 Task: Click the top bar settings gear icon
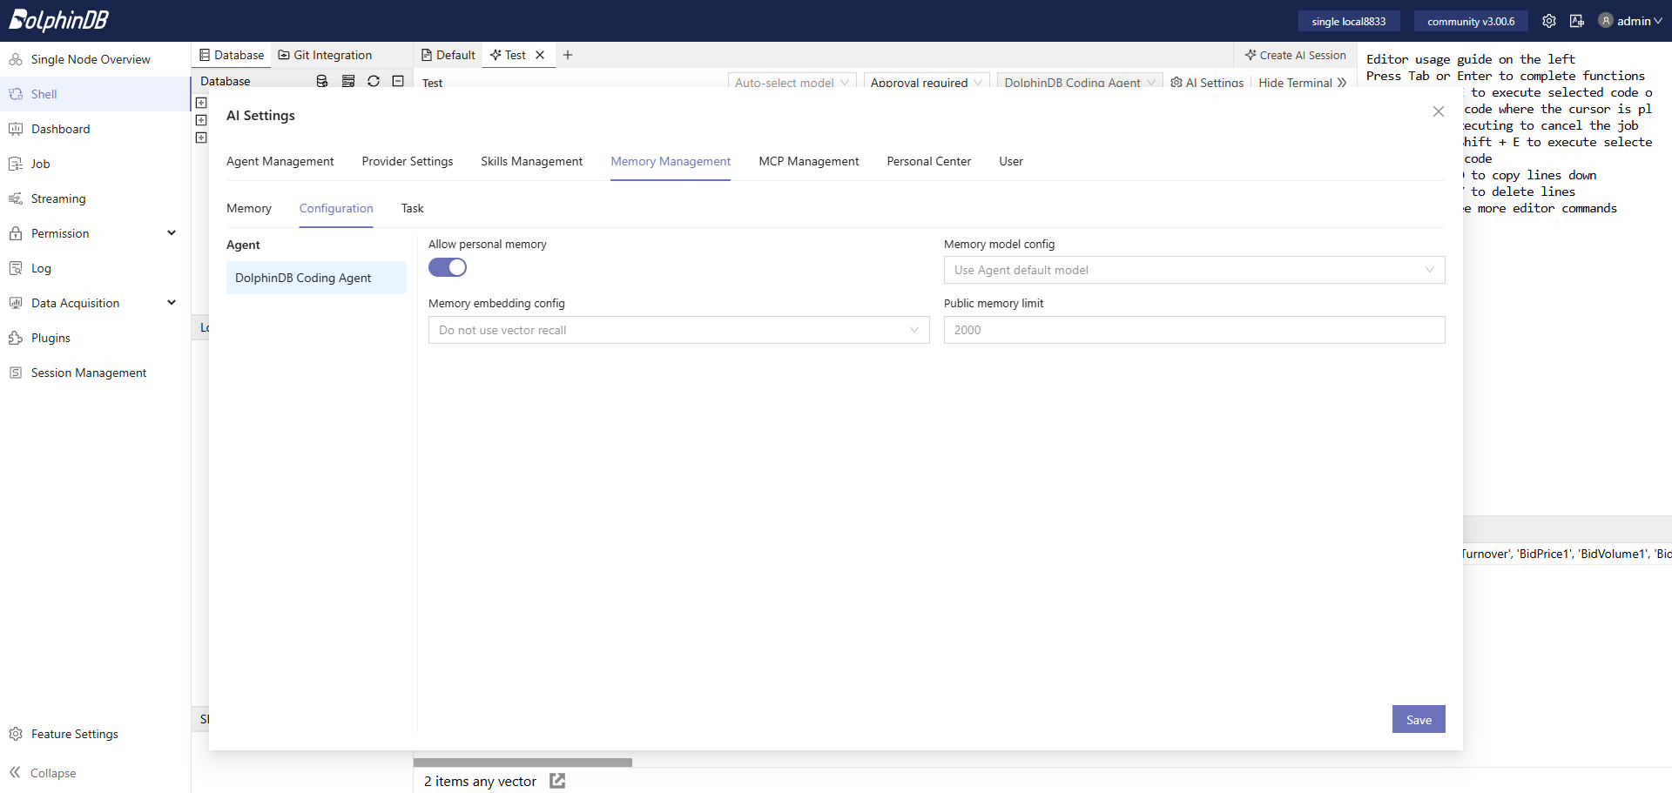point(1549,21)
